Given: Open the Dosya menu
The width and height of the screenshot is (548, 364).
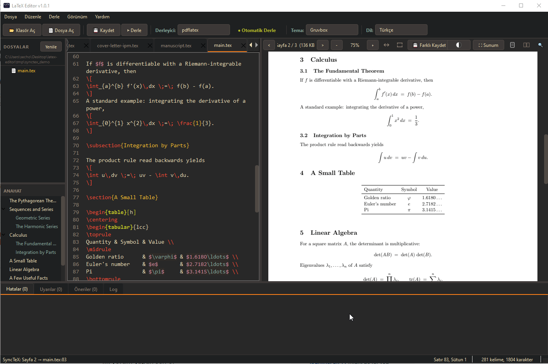Looking at the screenshot, I should pos(11,17).
